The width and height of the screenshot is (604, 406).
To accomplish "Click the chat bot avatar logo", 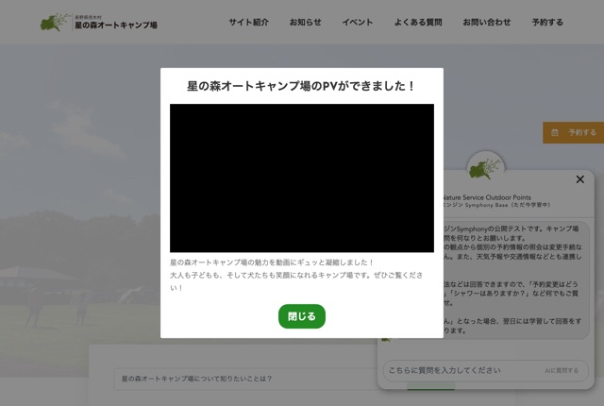I will point(485,169).
